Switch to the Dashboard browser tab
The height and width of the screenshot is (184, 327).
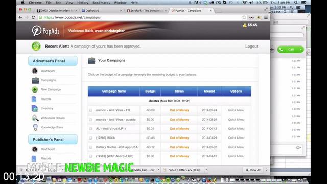pos(102,10)
